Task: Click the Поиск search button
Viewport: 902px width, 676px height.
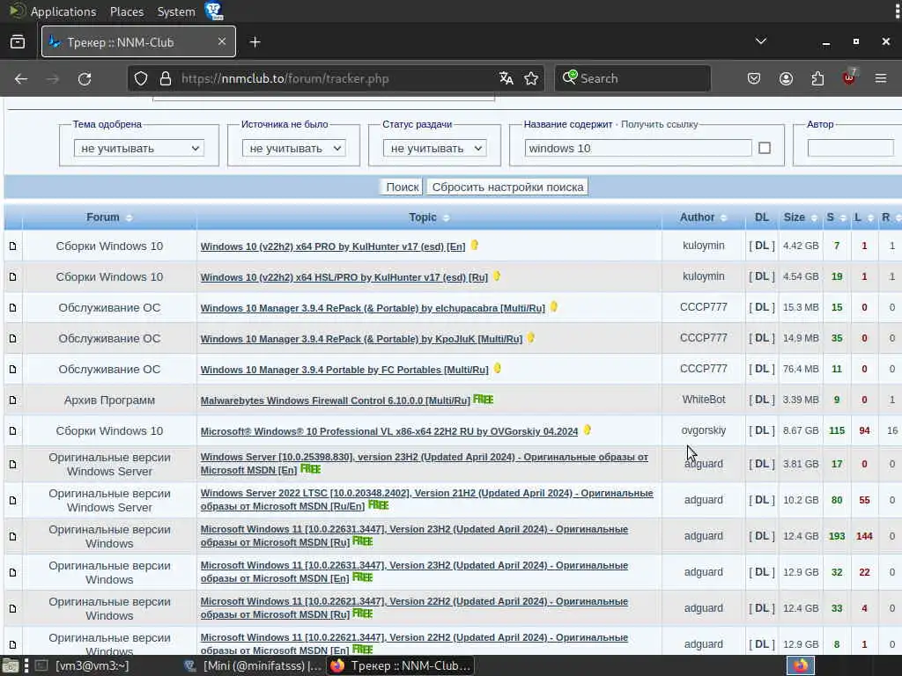Action: (402, 187)
